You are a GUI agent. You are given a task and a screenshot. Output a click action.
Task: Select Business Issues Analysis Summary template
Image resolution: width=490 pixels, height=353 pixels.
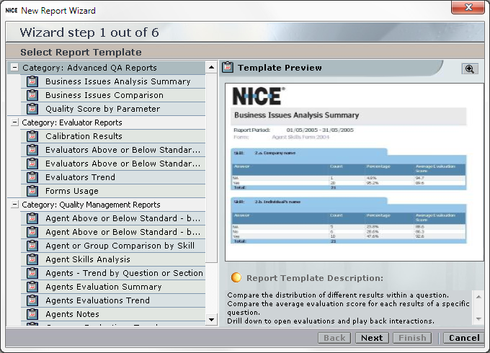click(x=113, y=81)
